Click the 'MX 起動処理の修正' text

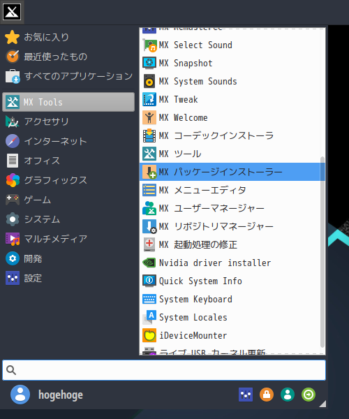pyautogui.click(x=198, y=245)
